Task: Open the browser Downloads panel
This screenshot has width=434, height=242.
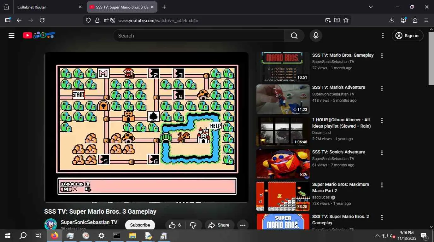Action: click(392, 20)
